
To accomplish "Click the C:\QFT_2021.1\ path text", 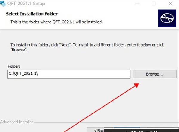I will coord(23,73).
